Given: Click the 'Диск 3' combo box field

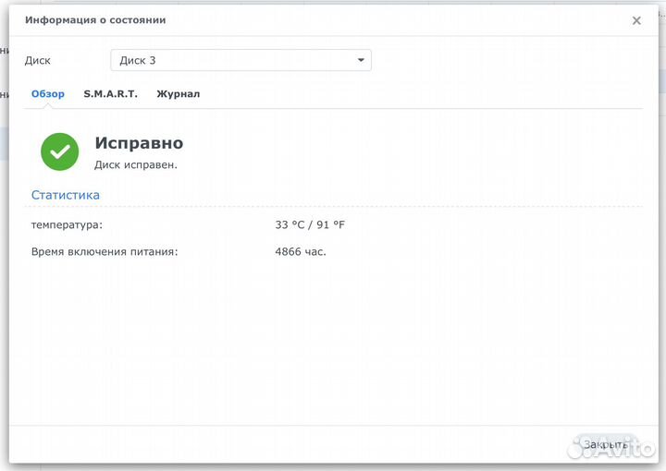Looking at the screenshot, I should click(x=231, y=60).
